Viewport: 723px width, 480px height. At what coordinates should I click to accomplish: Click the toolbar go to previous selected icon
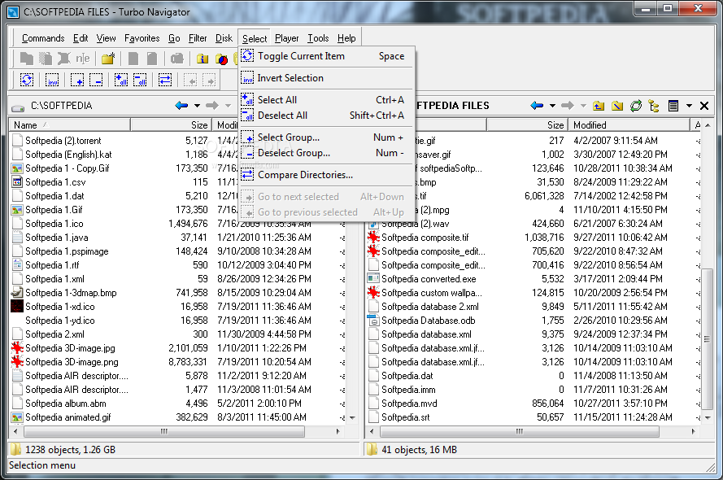[190, 81]
